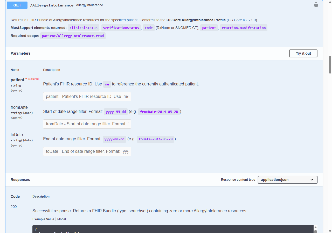The image size is (332, 233).
Task: Click the up arrow on the page scrollbar
Action: (330, 2)
